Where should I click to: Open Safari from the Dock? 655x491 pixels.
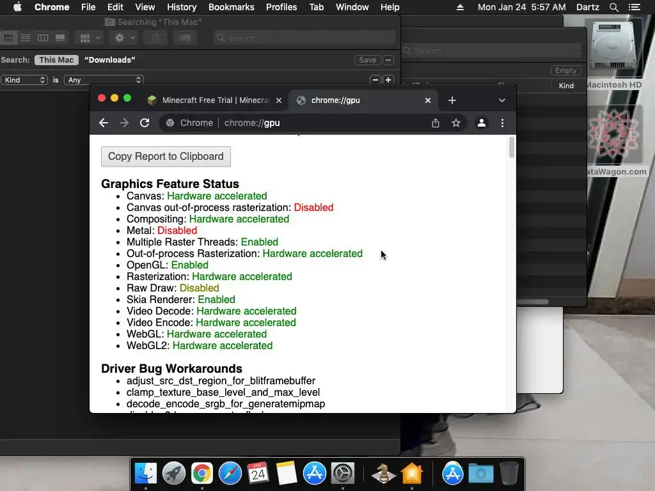[230, 474]
